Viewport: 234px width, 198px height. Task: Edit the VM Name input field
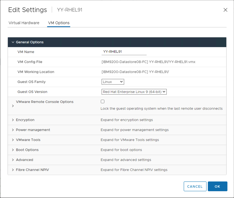pos(124,52)
